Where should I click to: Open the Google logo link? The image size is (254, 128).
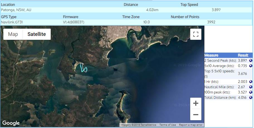point(11,123)
